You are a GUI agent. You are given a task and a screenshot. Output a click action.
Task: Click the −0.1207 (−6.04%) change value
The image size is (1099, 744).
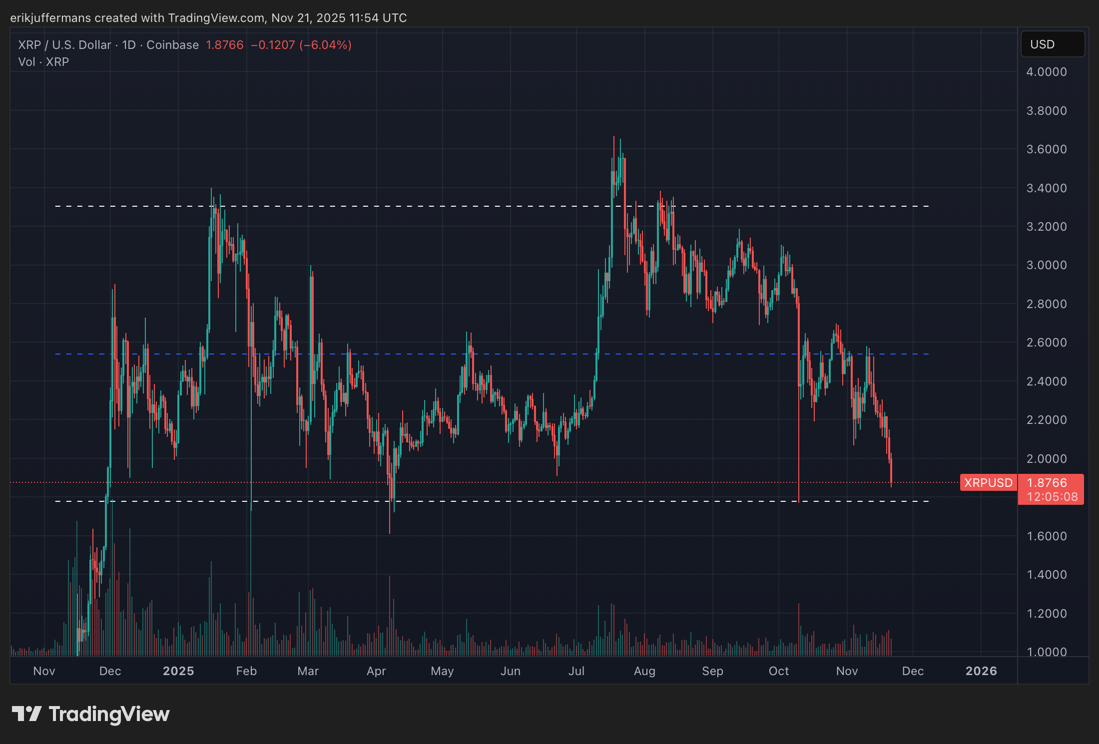tap(301, 45)
